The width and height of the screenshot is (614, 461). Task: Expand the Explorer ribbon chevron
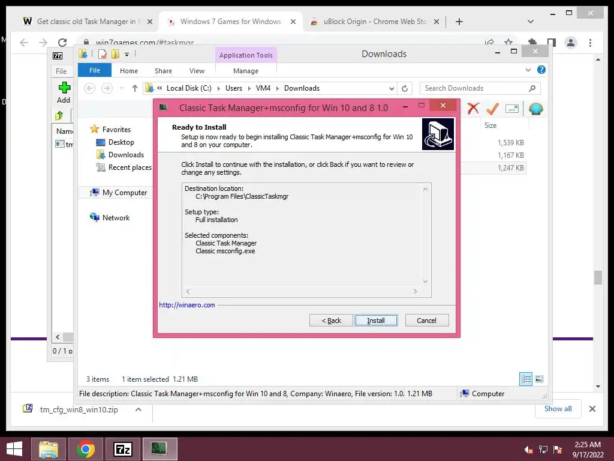[528, 70]
